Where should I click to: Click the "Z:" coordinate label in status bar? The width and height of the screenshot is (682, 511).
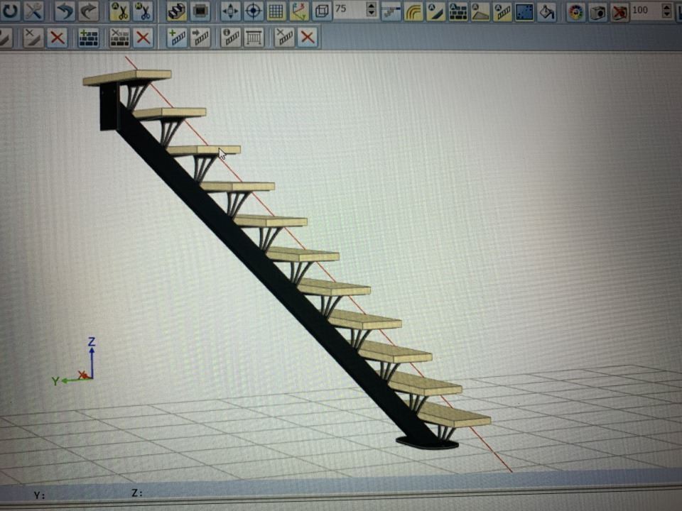(x=136, y=493)
